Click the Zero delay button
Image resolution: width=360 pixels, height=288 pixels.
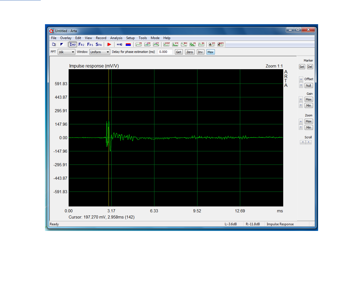tap(190, 52)
